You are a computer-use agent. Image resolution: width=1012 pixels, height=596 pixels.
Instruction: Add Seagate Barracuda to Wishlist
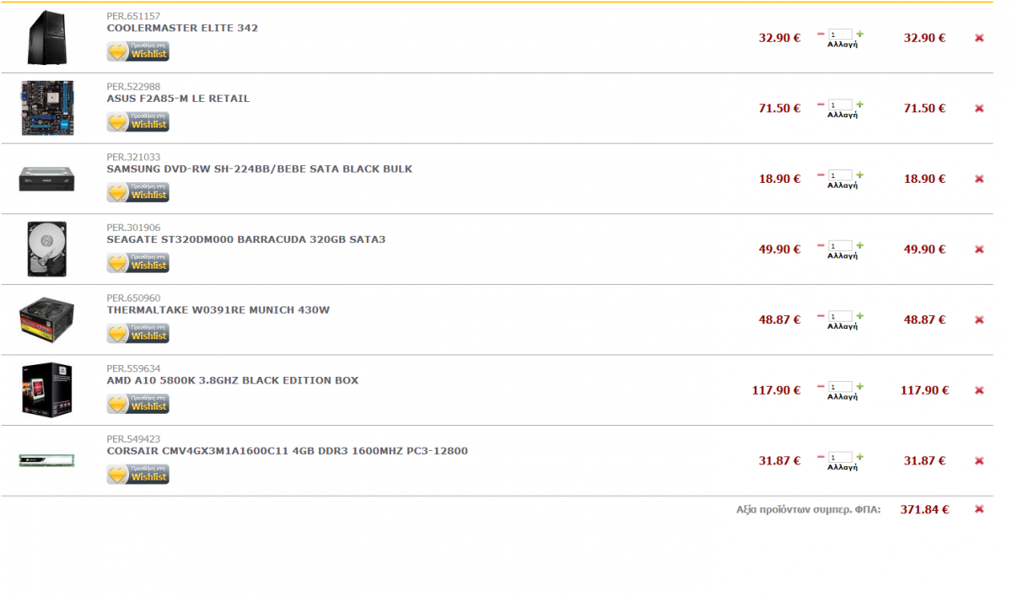(138, 263)
